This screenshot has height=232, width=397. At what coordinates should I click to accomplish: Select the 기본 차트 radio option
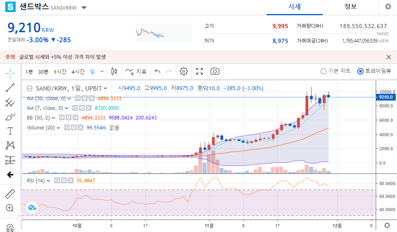336,71
